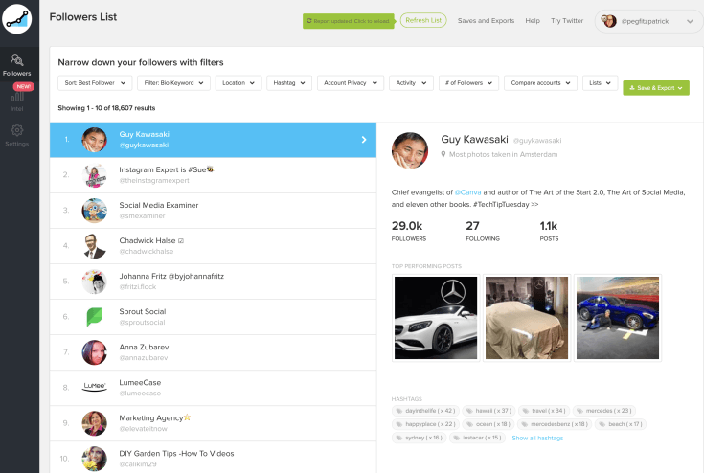Screen dimensions: 704x473
Task: Click the app logo in sidebar
Action: click(x=17, y=20)
